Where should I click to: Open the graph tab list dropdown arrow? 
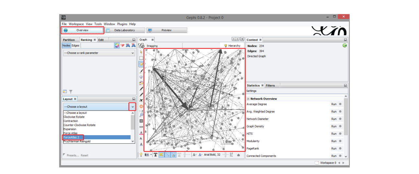[242, 39]
